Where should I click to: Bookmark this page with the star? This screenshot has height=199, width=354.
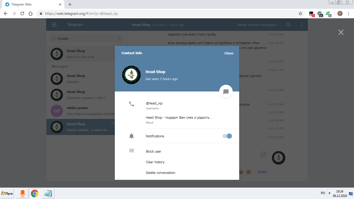pyautogui.click(x=300, y=13)
